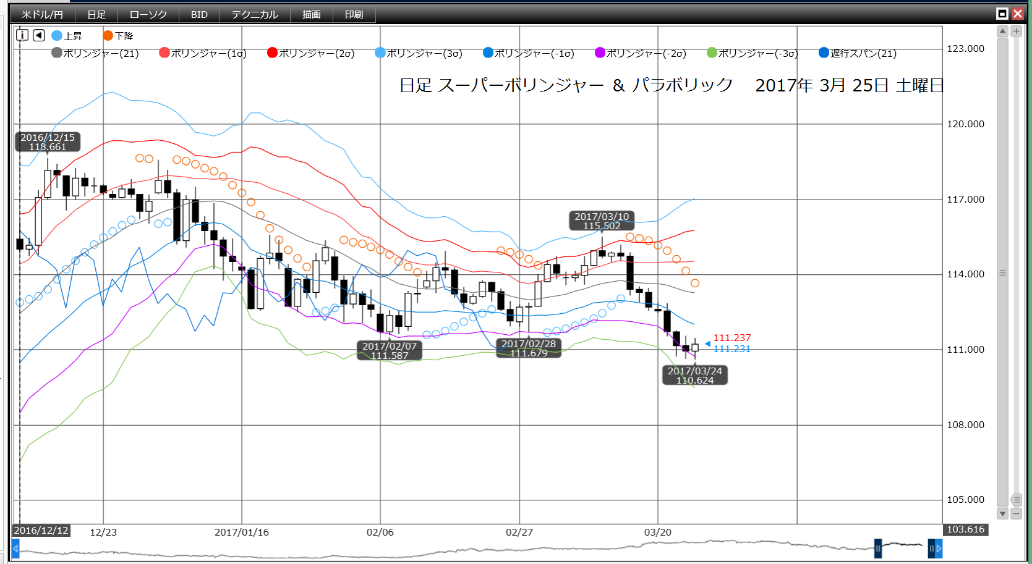Click the orange 下降 legend marker

point(108,36)
